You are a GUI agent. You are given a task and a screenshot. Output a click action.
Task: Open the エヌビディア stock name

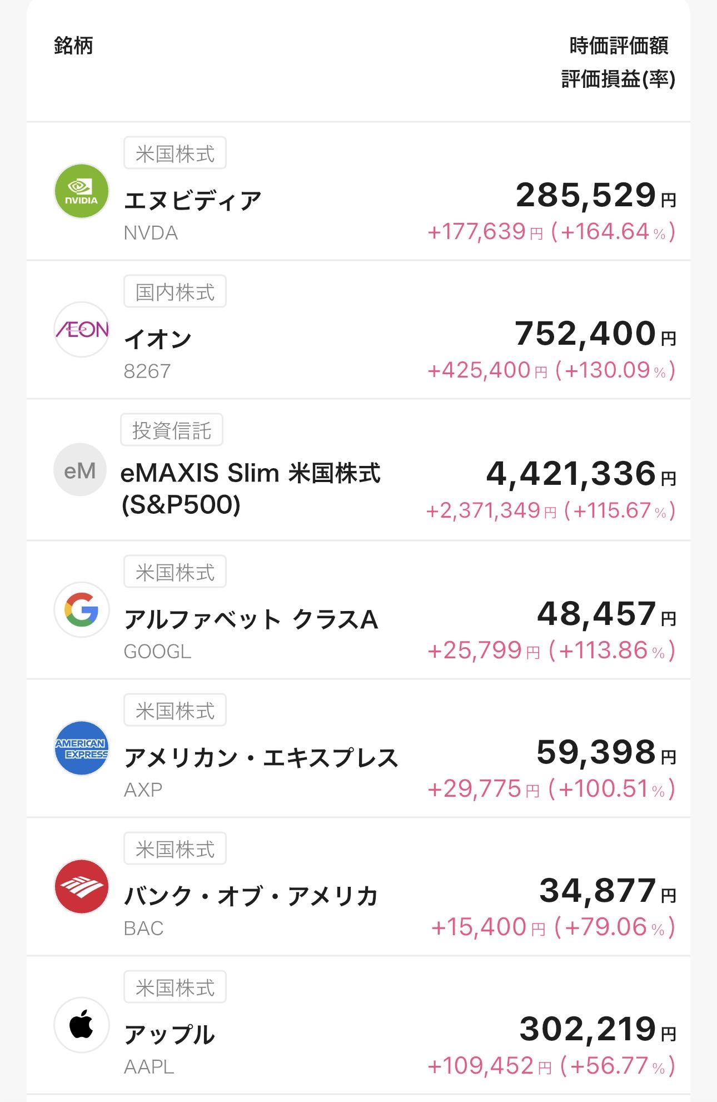click(x=192, y=201)
